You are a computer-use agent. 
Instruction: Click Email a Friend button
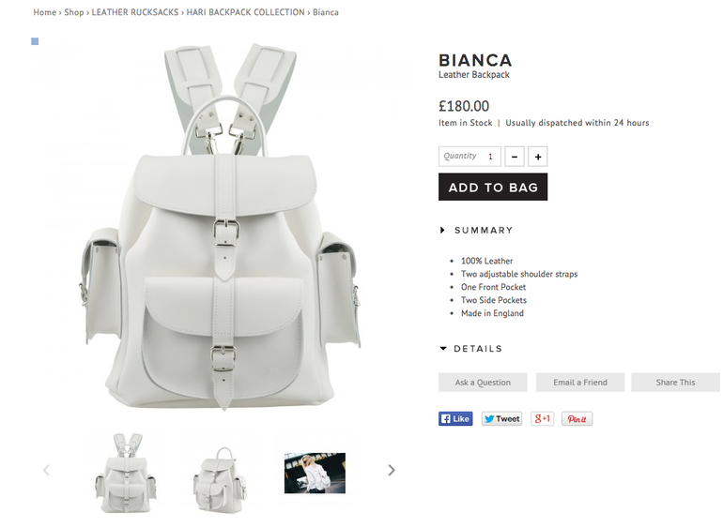pos(580,383)
